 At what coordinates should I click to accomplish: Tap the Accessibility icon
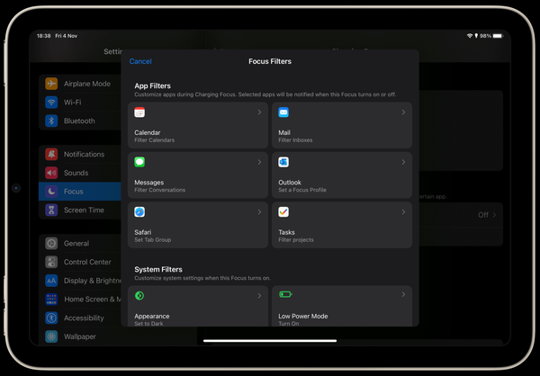51,318
